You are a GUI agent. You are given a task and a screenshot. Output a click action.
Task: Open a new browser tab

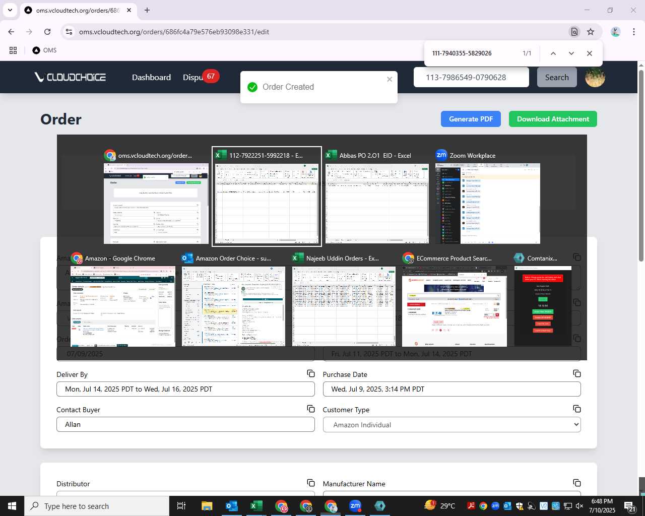[x=147, y=10]
